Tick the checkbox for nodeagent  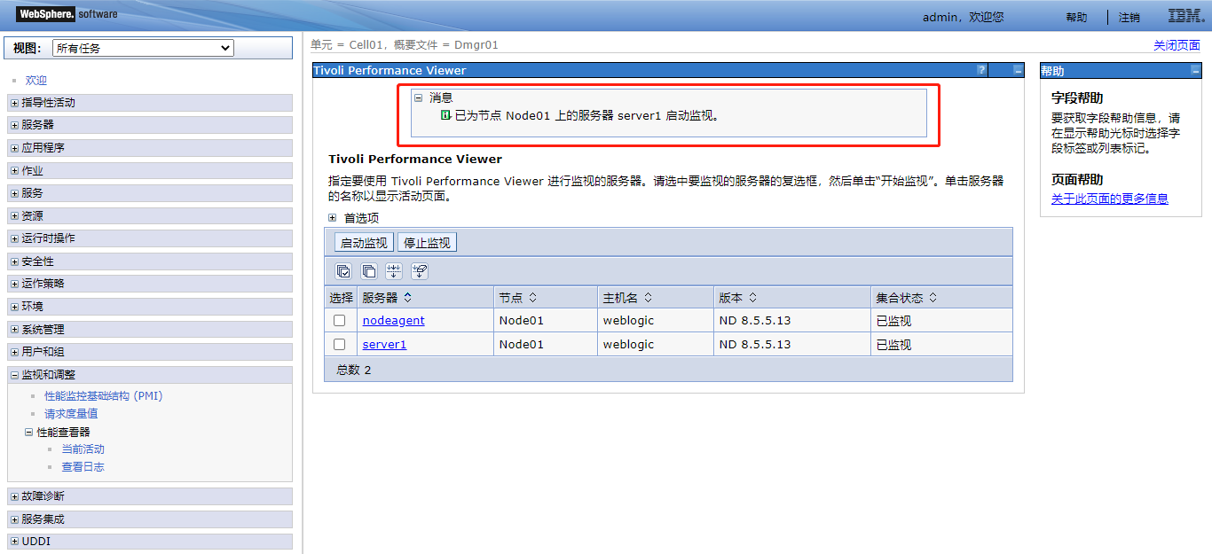339,321
